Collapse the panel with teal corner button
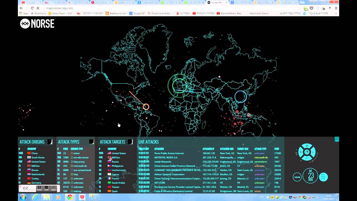The height and width of the screenshot is (201, 357). click(337, 139)
